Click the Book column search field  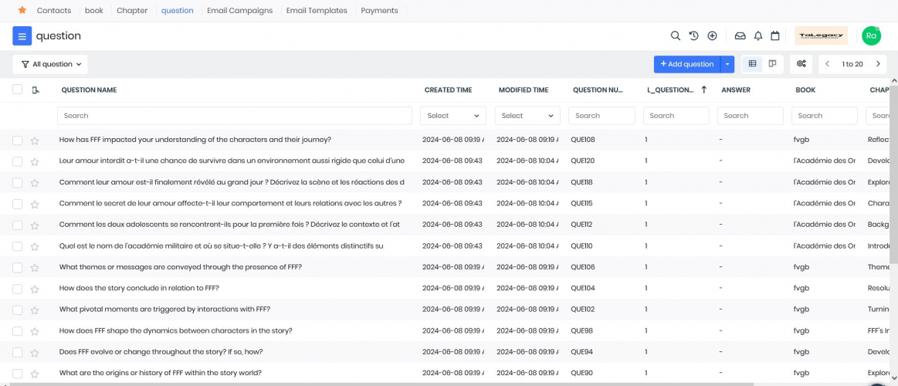click(x=824, y=116)
